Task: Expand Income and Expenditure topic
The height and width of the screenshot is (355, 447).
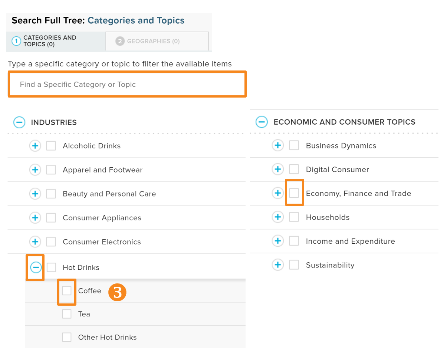Action: click(277, 241)
